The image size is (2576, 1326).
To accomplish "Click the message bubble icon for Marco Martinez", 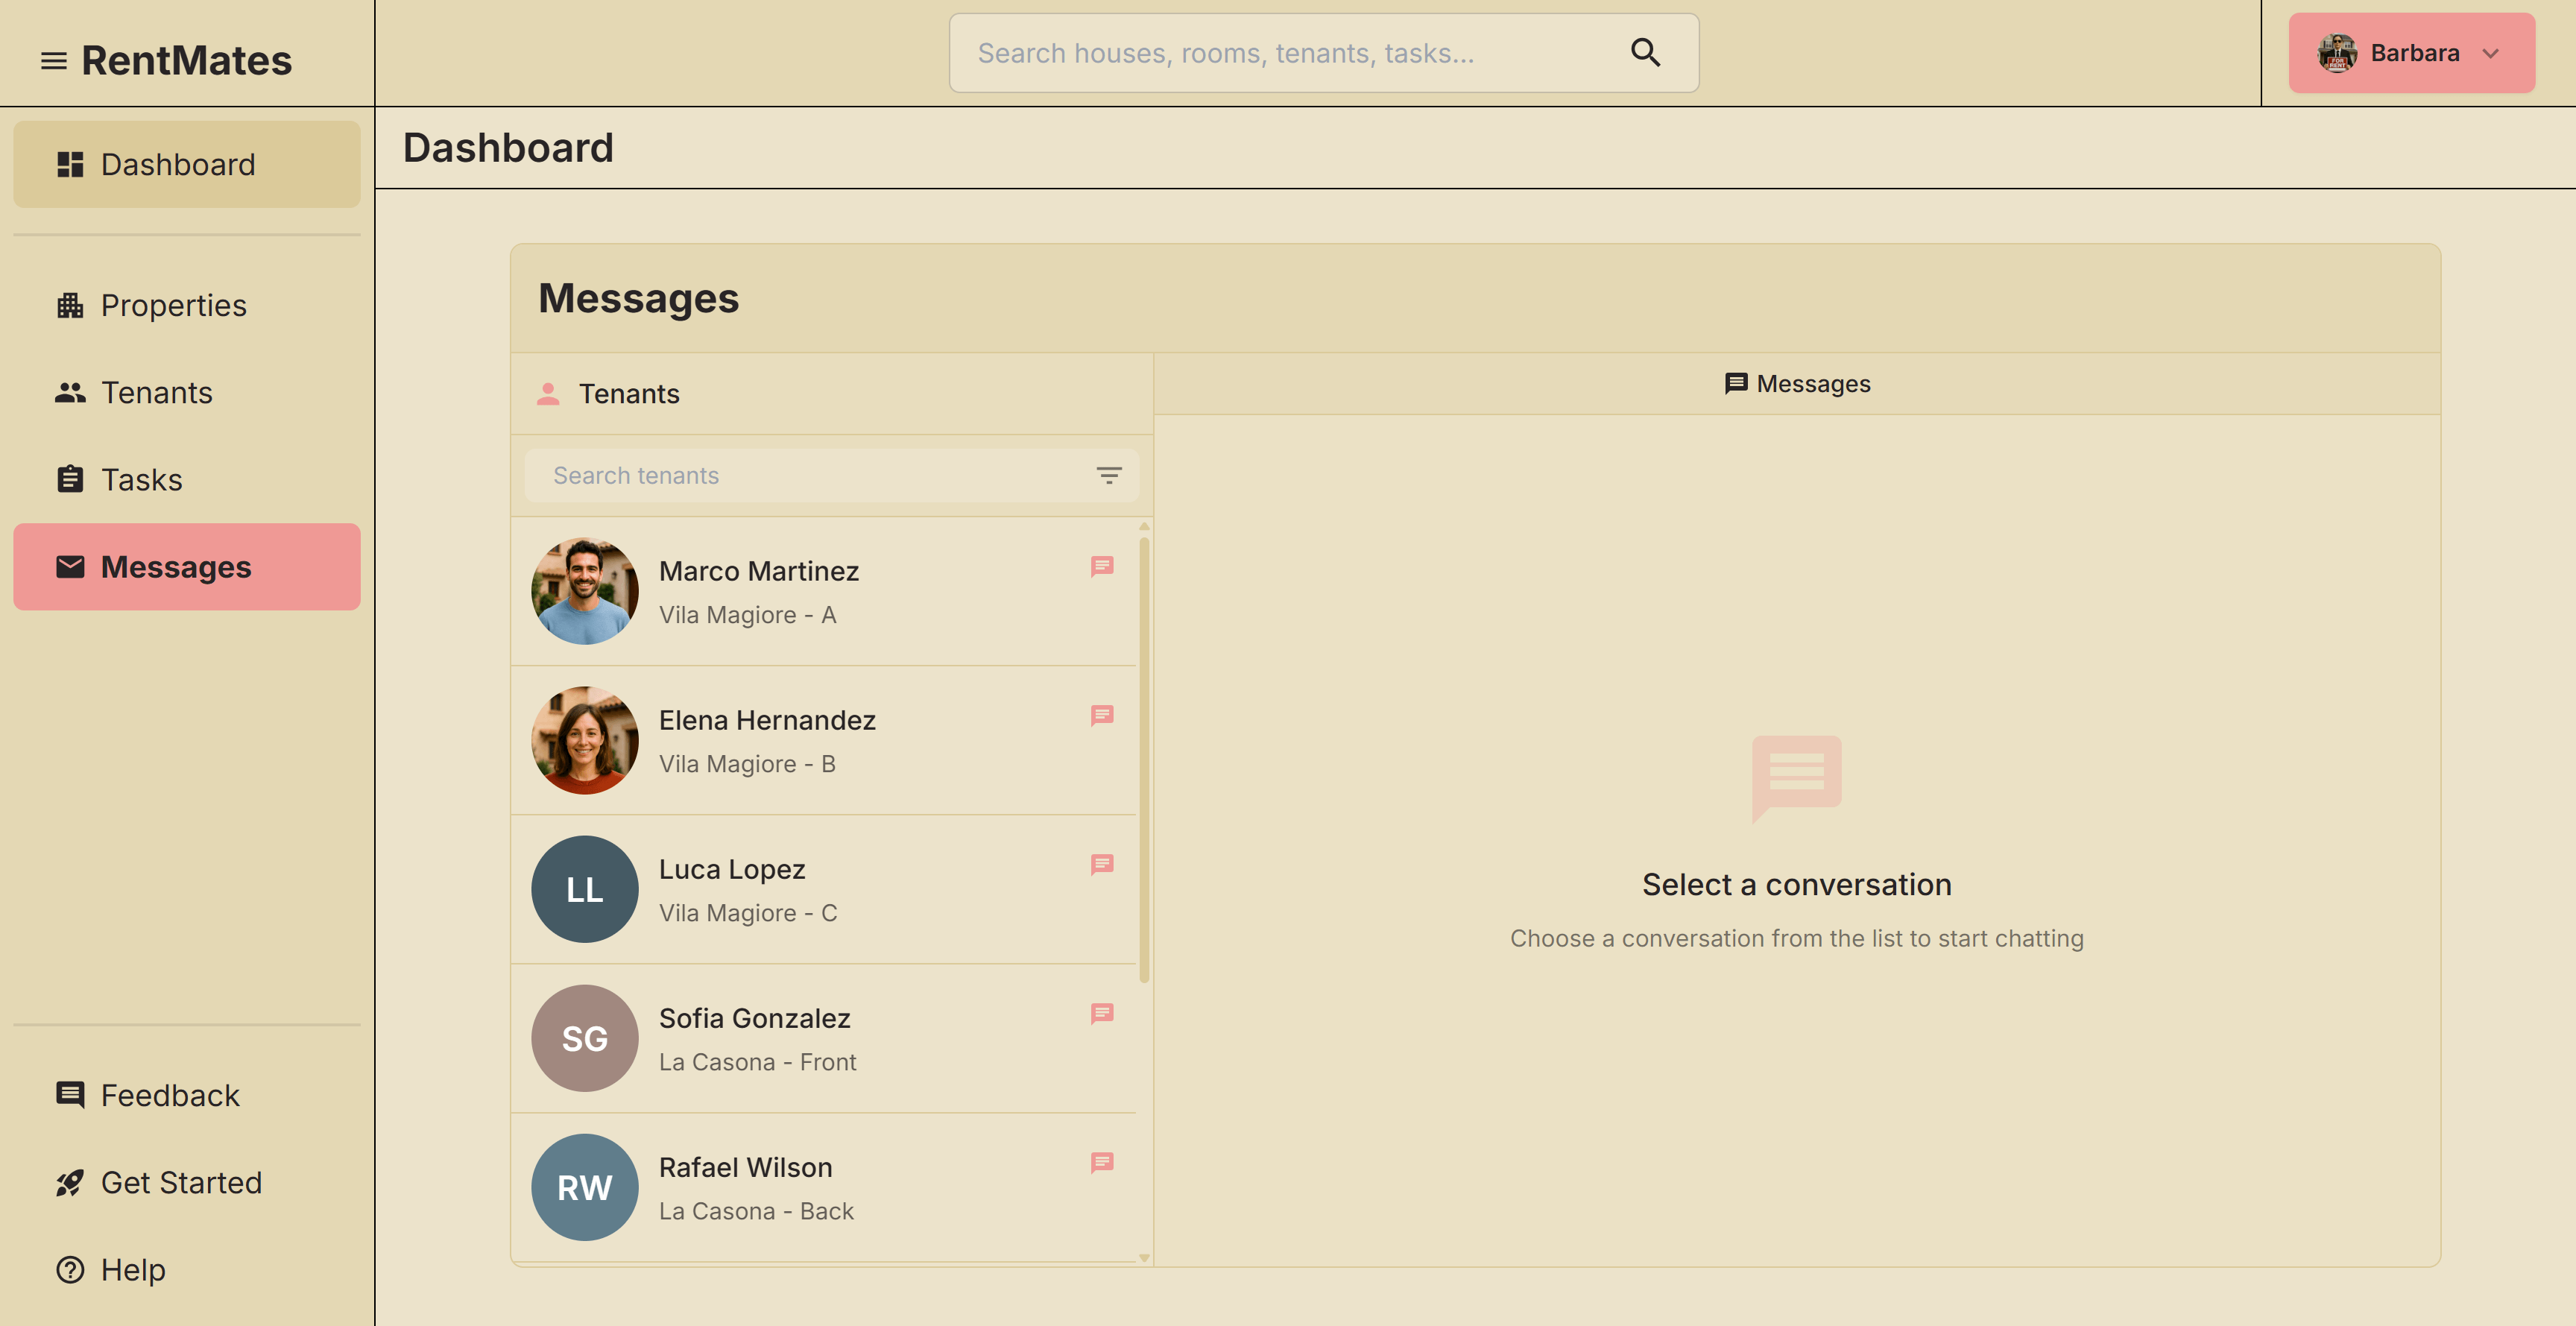I will point(1102,566).
